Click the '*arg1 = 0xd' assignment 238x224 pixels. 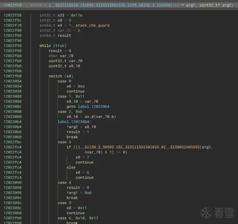(x=79, y=193)
